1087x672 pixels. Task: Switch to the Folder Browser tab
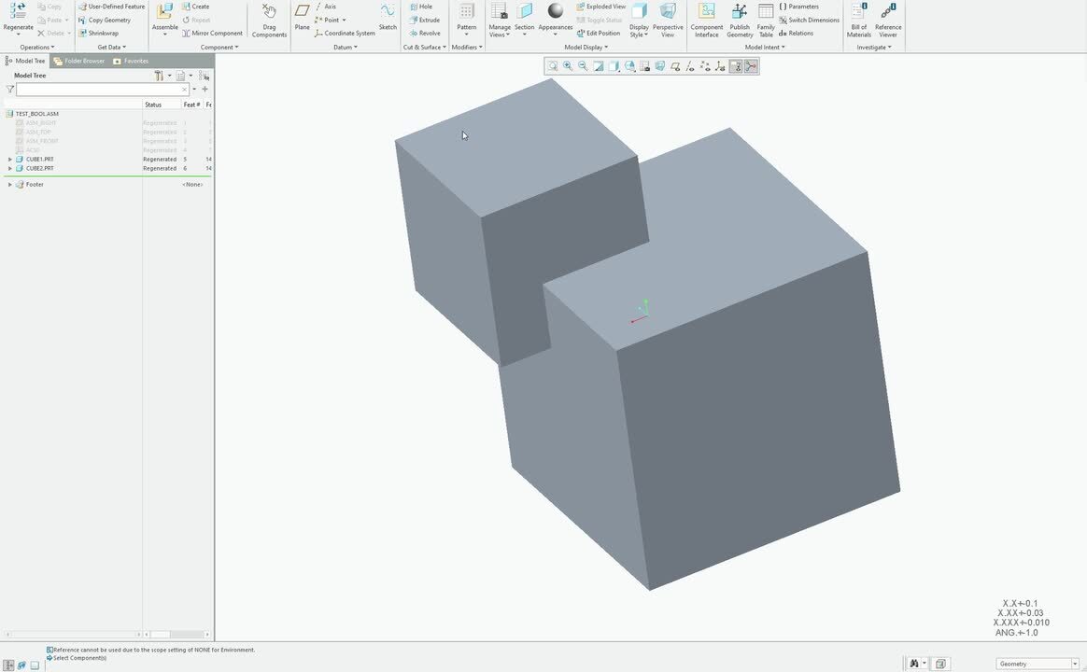pos(79,61)
